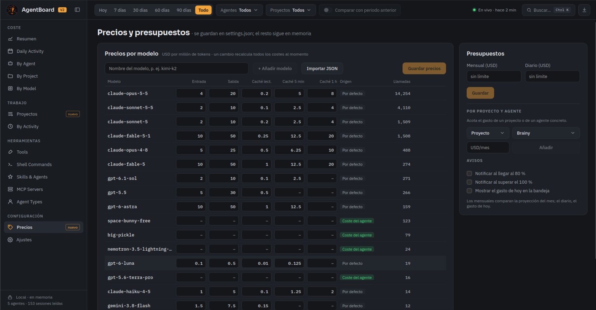Focus the Nombre del modelo input
The image size is (596, 310).
[x=177, y=69]
